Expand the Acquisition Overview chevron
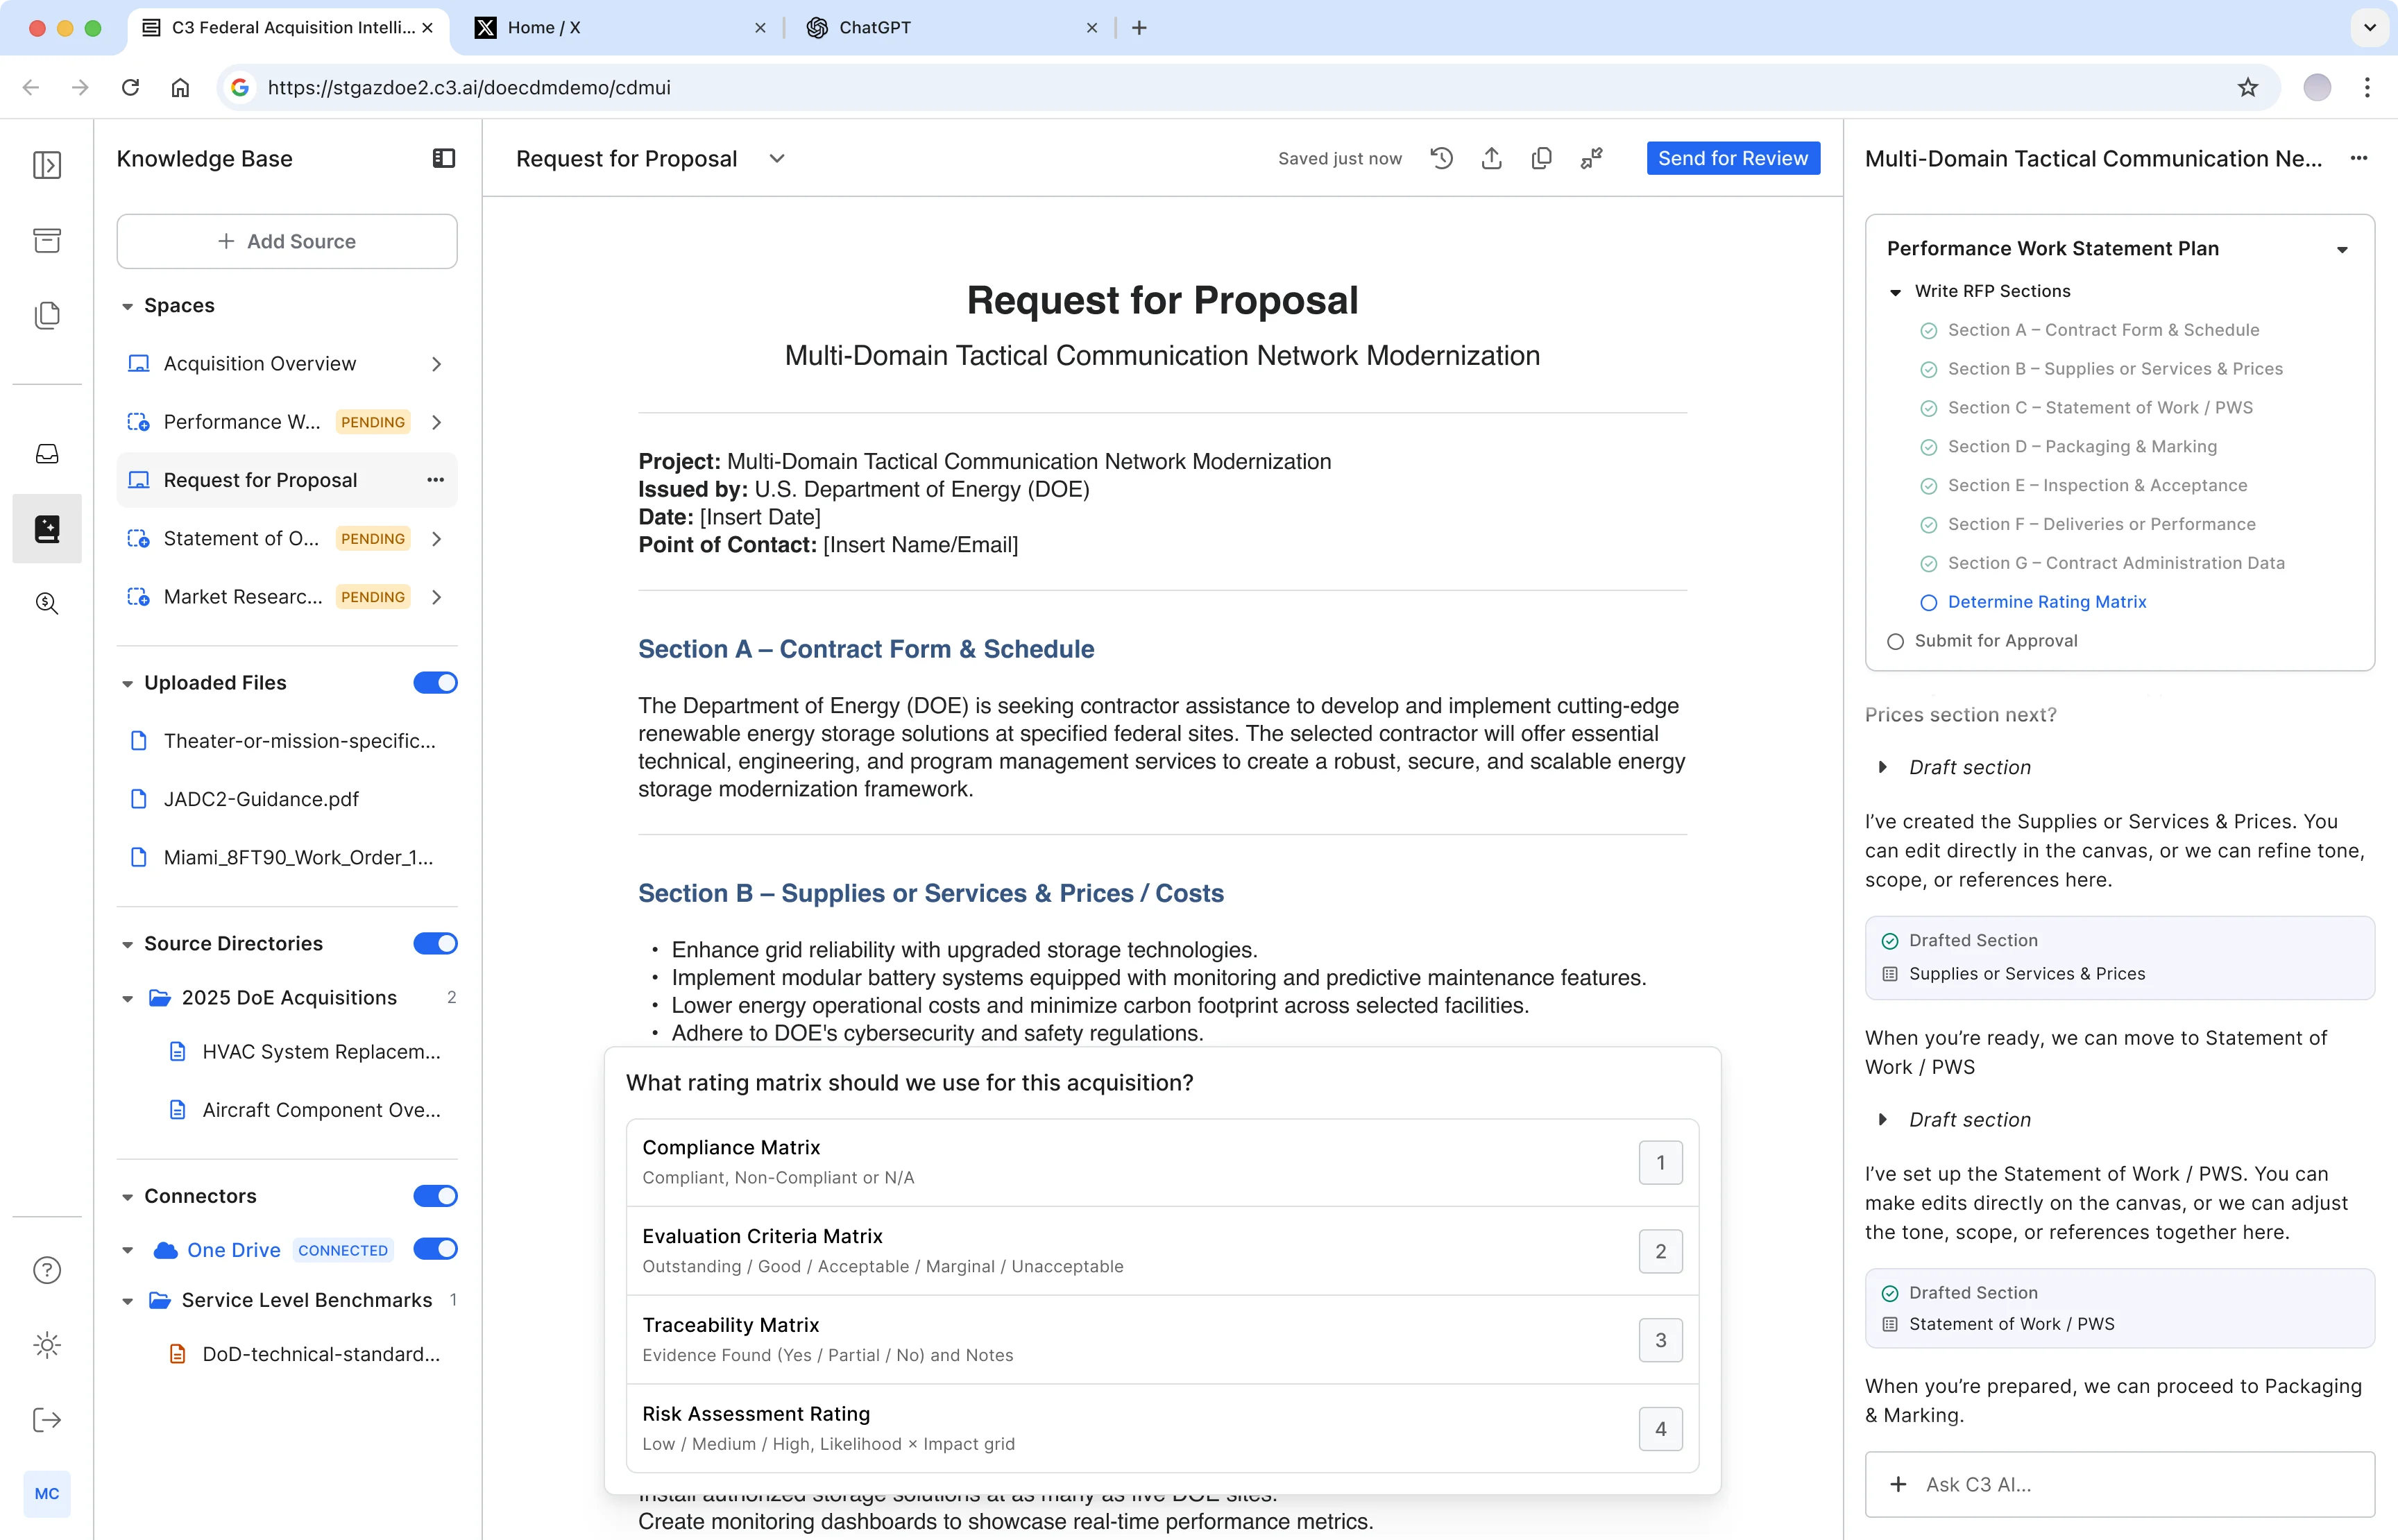Screen dimensions: 2398x1540 pos(436,364)
